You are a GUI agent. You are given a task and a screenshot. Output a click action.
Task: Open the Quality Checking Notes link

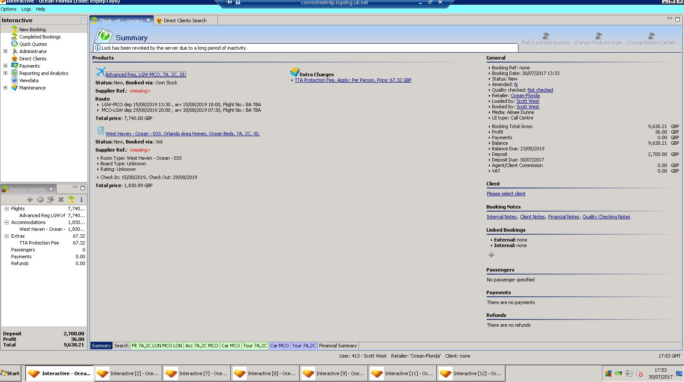(606, 217)
